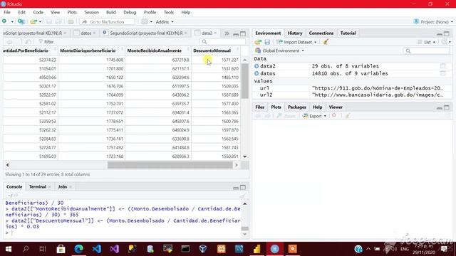This screenshot has height=256, width=456.
Task: Click Clear all plots broom icon
Action: (x=347, y=116)
